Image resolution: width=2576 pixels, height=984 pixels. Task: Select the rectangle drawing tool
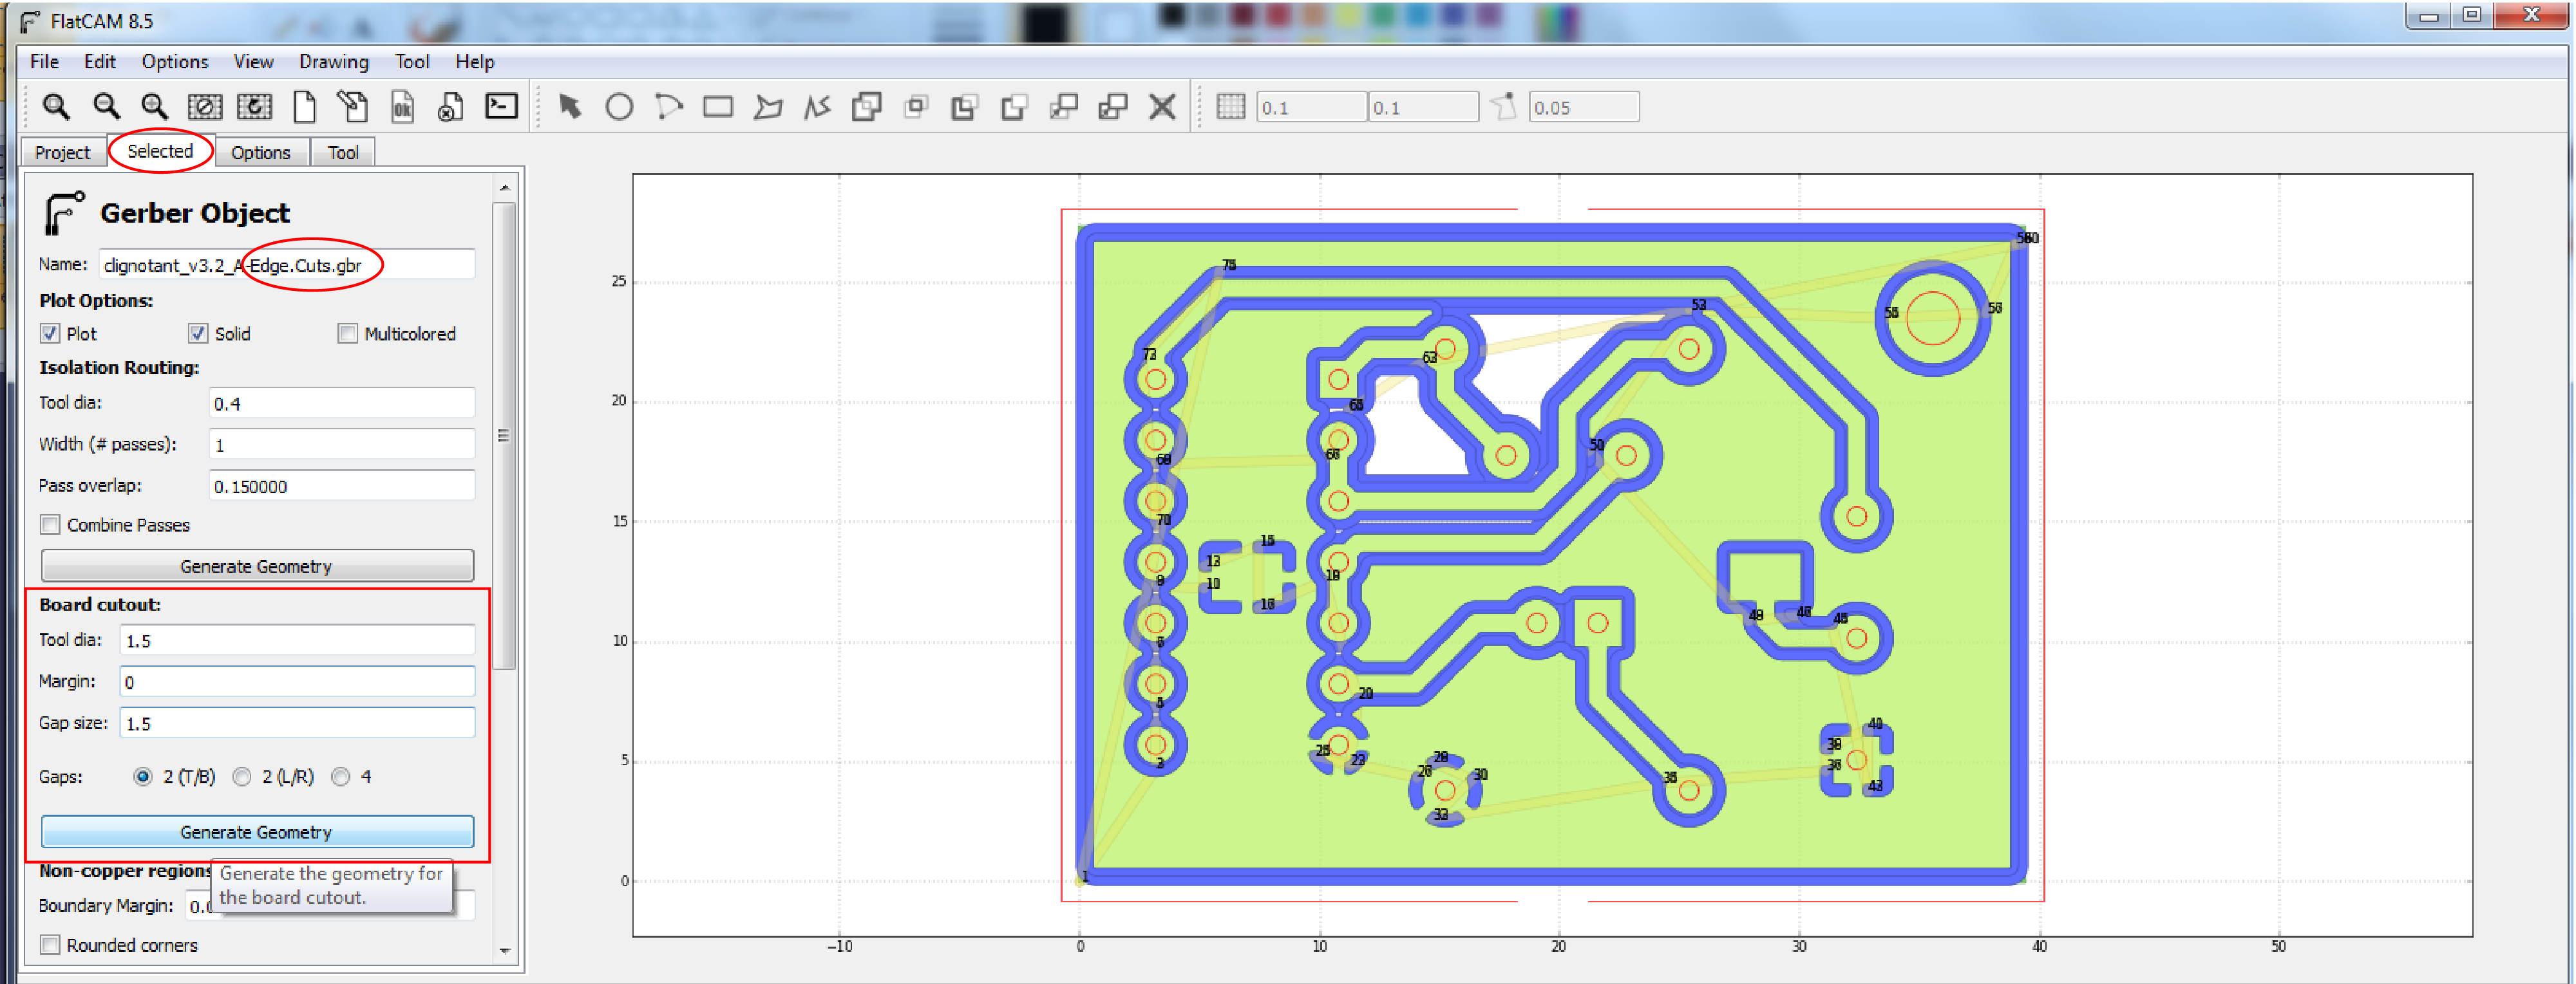(x=718, y=106)
